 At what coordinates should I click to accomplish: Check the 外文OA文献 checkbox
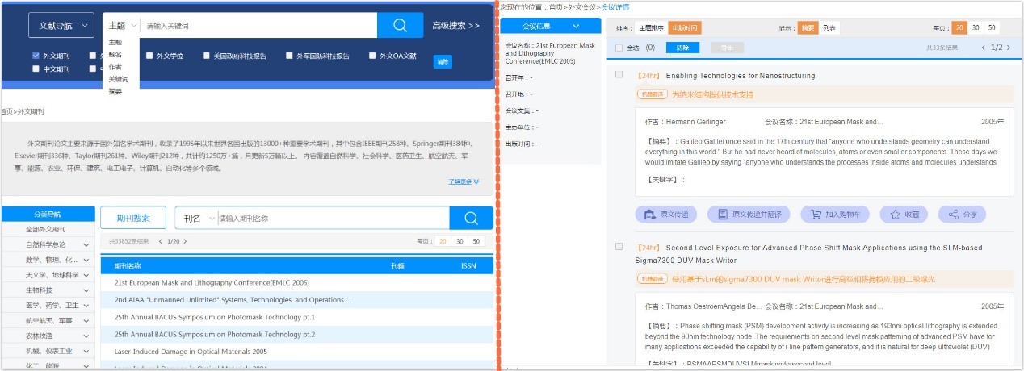(x=372, y=56)
